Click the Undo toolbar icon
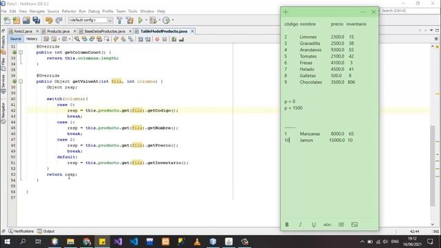Image resolution: width=441 pixels, height=248 pixels. pos(49,20)
